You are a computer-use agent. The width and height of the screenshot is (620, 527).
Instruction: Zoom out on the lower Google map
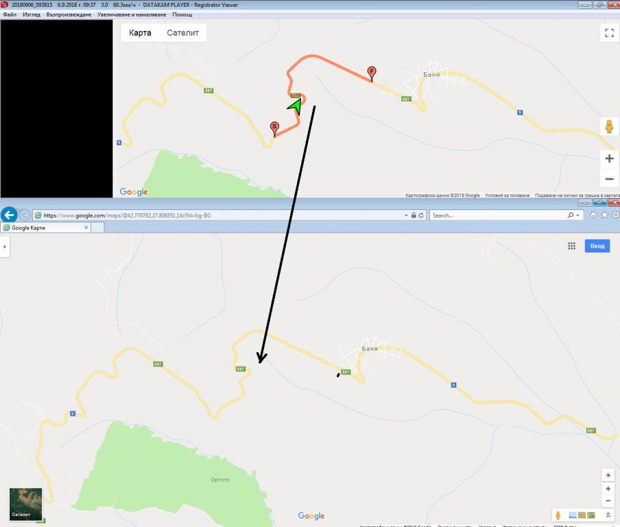click(608, 501)
